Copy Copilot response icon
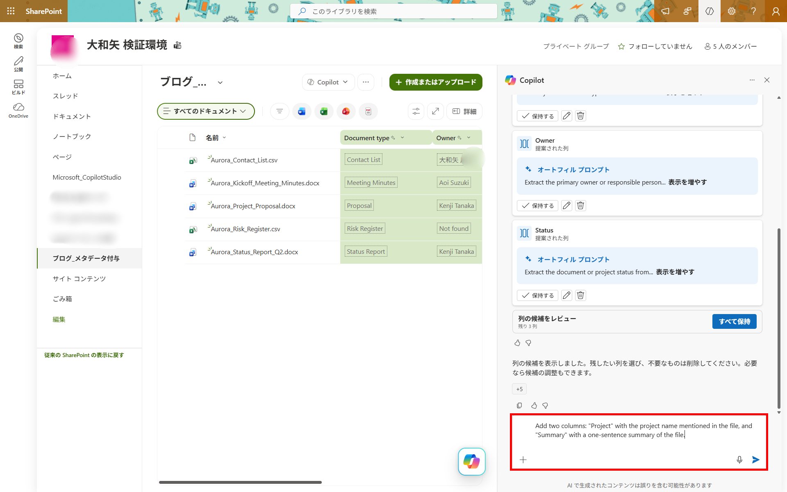 pyautogui.click(x=519, y=405)
